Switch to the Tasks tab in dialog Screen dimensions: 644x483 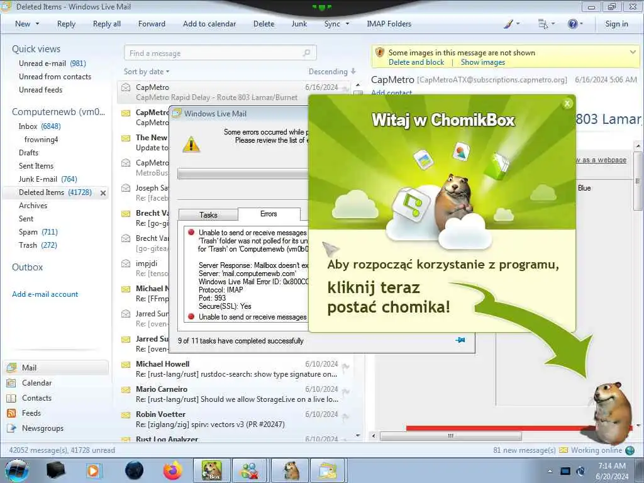(x=208, y=215)
